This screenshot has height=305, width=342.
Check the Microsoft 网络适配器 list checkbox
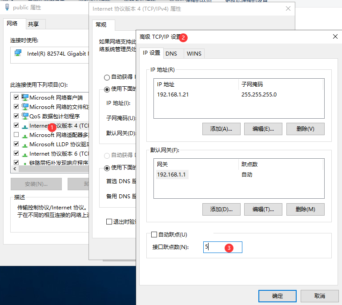[16, 135]
